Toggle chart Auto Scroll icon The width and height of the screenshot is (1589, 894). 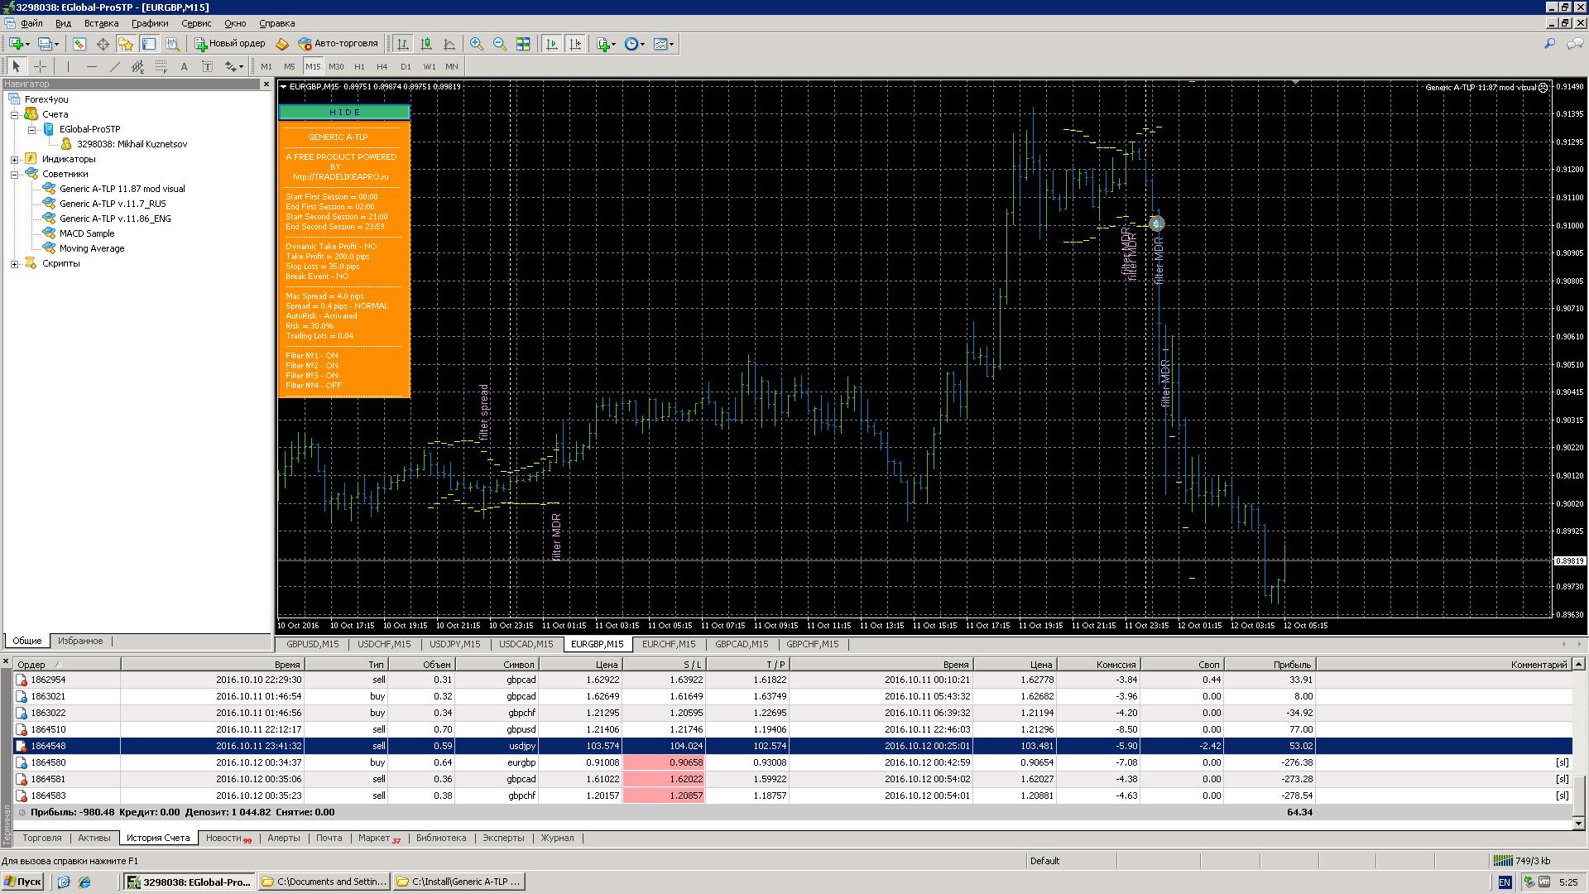point(552,44)
